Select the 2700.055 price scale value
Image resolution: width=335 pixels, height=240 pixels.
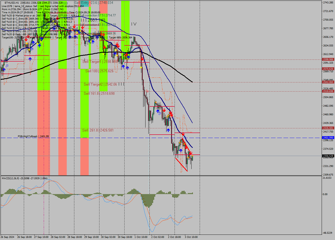click(328, 20)
